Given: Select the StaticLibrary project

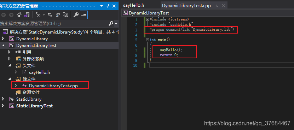Looking at the screenshot, I should pyautogui.click(x=29, y=99).
